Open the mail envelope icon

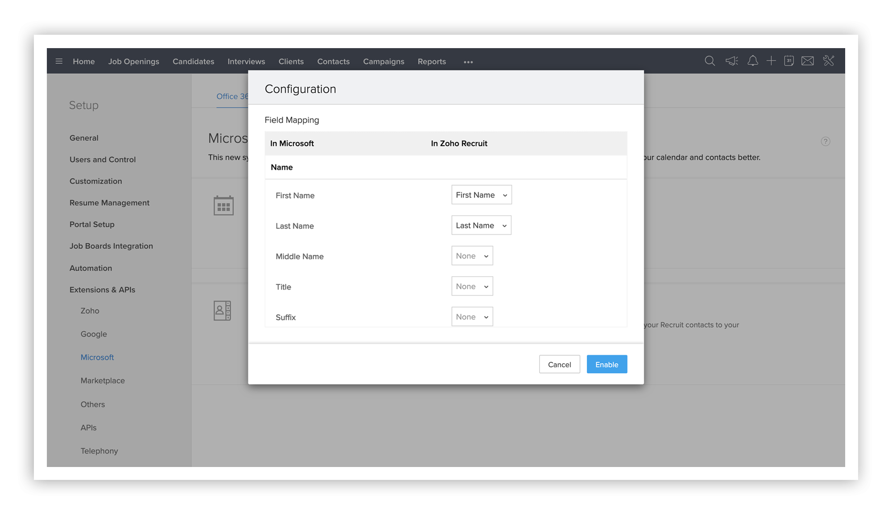(808, 61)
